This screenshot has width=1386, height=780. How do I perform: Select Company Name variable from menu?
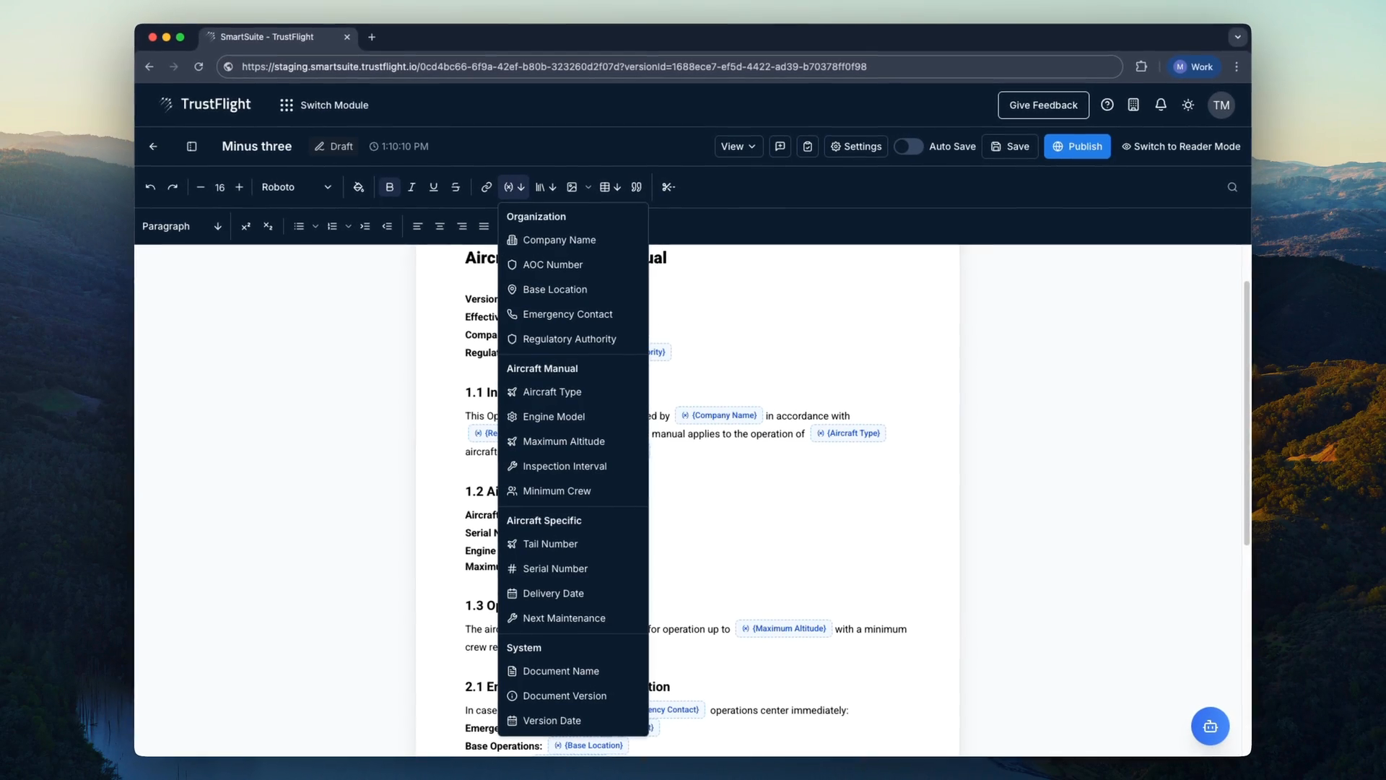coord(559,240)
